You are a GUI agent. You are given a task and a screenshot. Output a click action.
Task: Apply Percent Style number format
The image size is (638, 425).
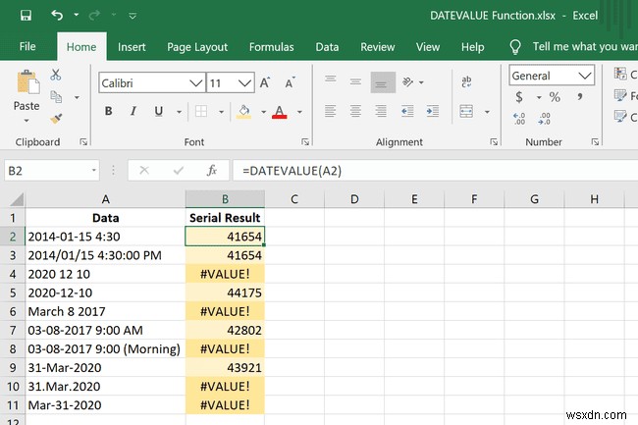(555, 97)
